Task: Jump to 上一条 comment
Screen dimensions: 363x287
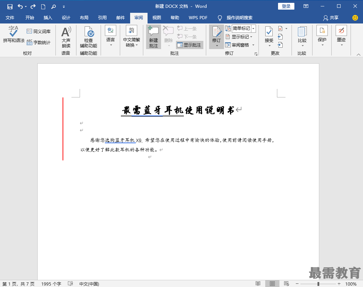Action: 187,28
